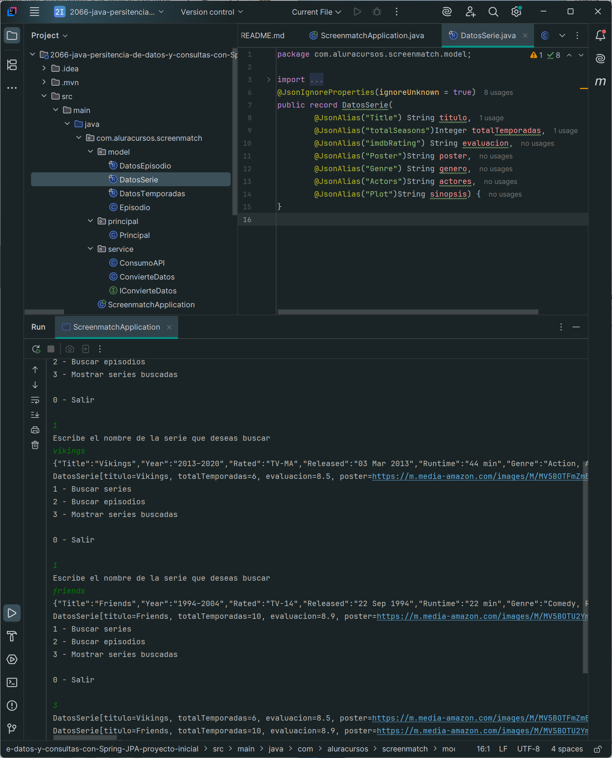
Task: Open AI Assistant panel on right sidebar
Action: point(600,59)
